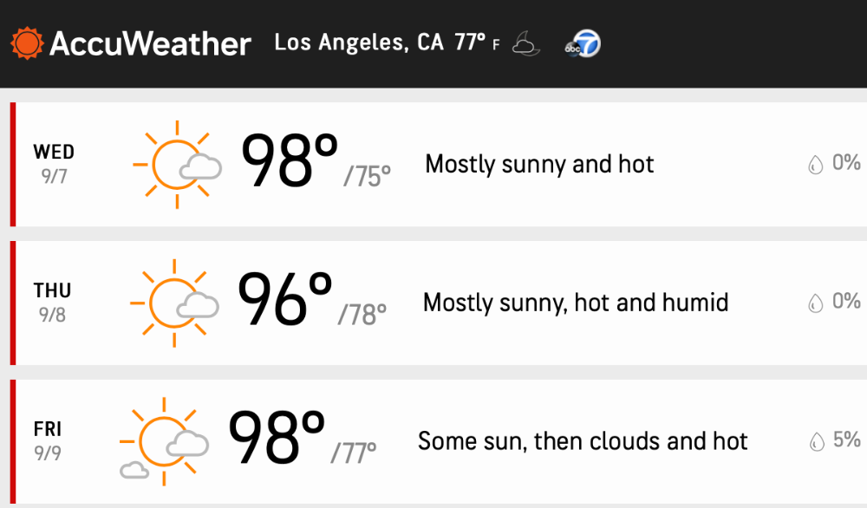Click the AccuWeather orange sun logo
Image resolution: width=867 pixels, height=508 pixels.
[x=27, y=43]
